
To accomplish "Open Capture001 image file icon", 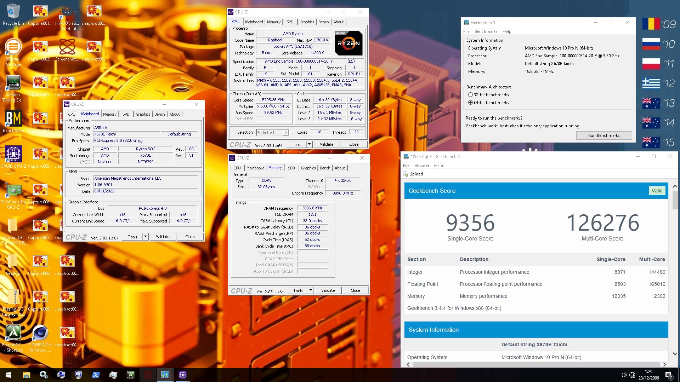I will tap(40, 15).
